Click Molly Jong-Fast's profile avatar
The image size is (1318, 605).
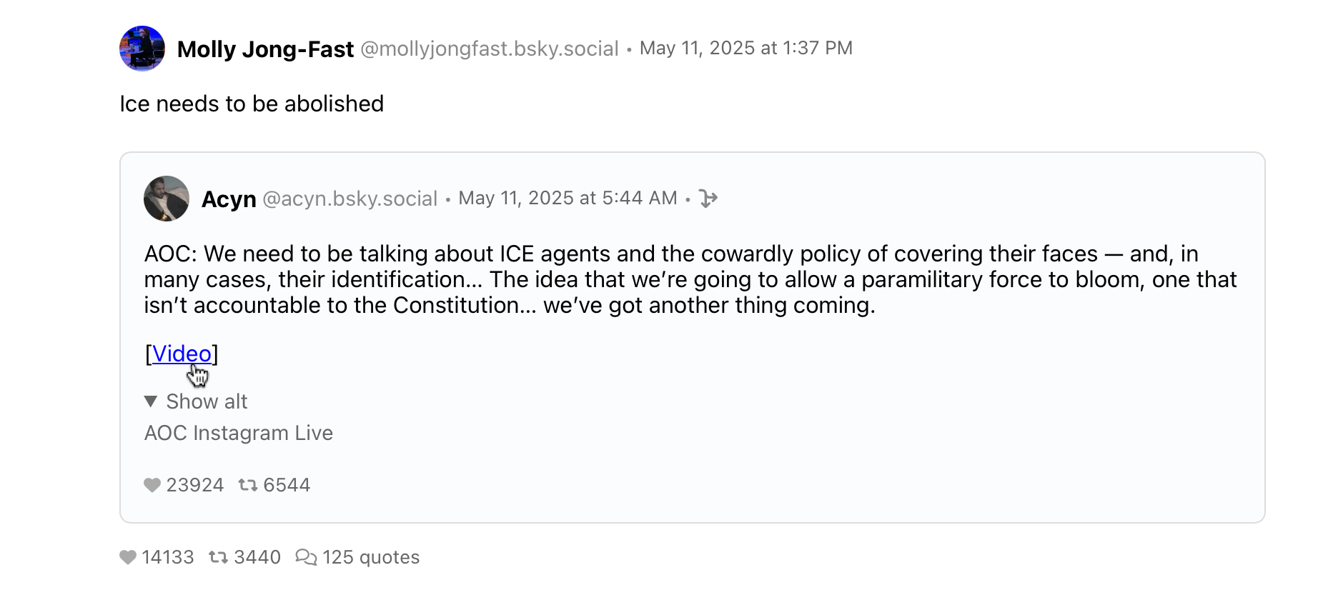pyautogui.click(x=142, y=49)
